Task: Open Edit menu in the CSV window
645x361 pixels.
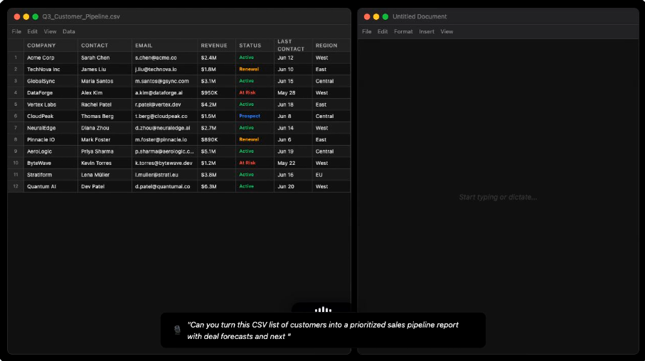Action: [x=32, y=31]
